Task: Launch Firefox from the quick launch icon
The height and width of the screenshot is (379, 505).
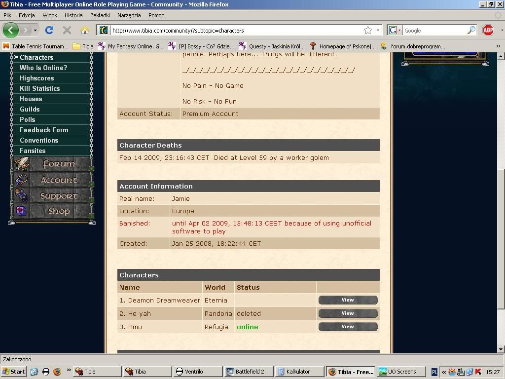Action: [57, 372]
